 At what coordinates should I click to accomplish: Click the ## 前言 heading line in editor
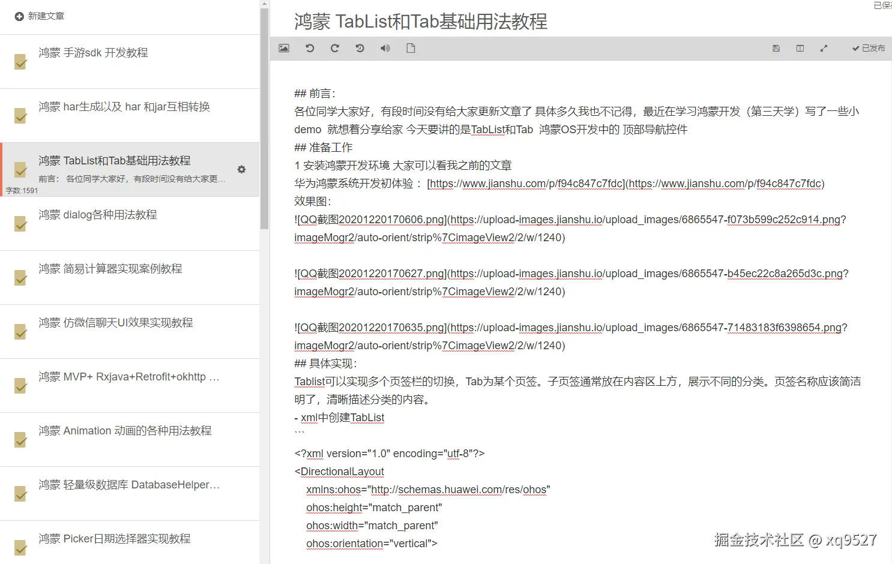[x=315, y=94]
